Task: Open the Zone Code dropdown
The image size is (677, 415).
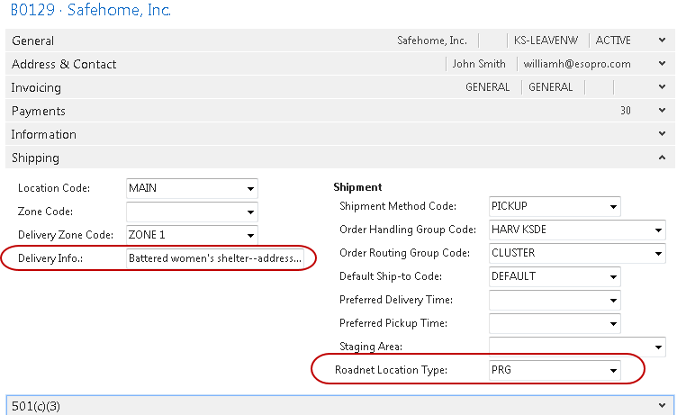Action: pos(249,212)
